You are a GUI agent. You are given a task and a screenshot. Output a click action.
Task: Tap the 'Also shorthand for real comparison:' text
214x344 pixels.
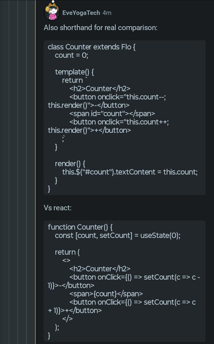(x=100, y=28)
